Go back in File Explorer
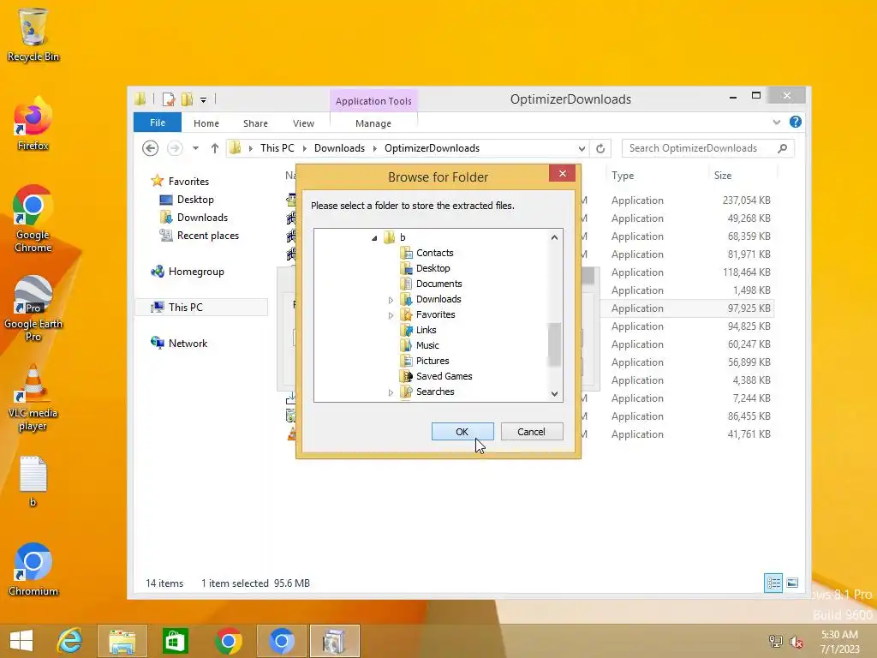 [x=151, y=148]
